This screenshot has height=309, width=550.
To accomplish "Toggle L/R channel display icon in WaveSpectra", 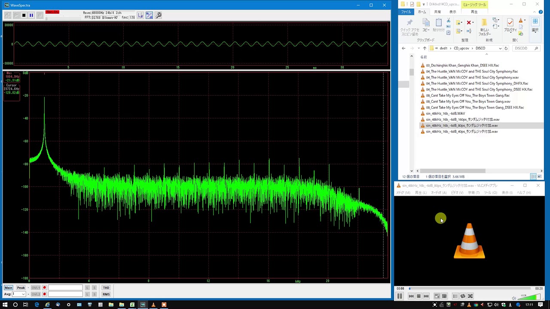I will pyautogui.click(x=141, y=15).
